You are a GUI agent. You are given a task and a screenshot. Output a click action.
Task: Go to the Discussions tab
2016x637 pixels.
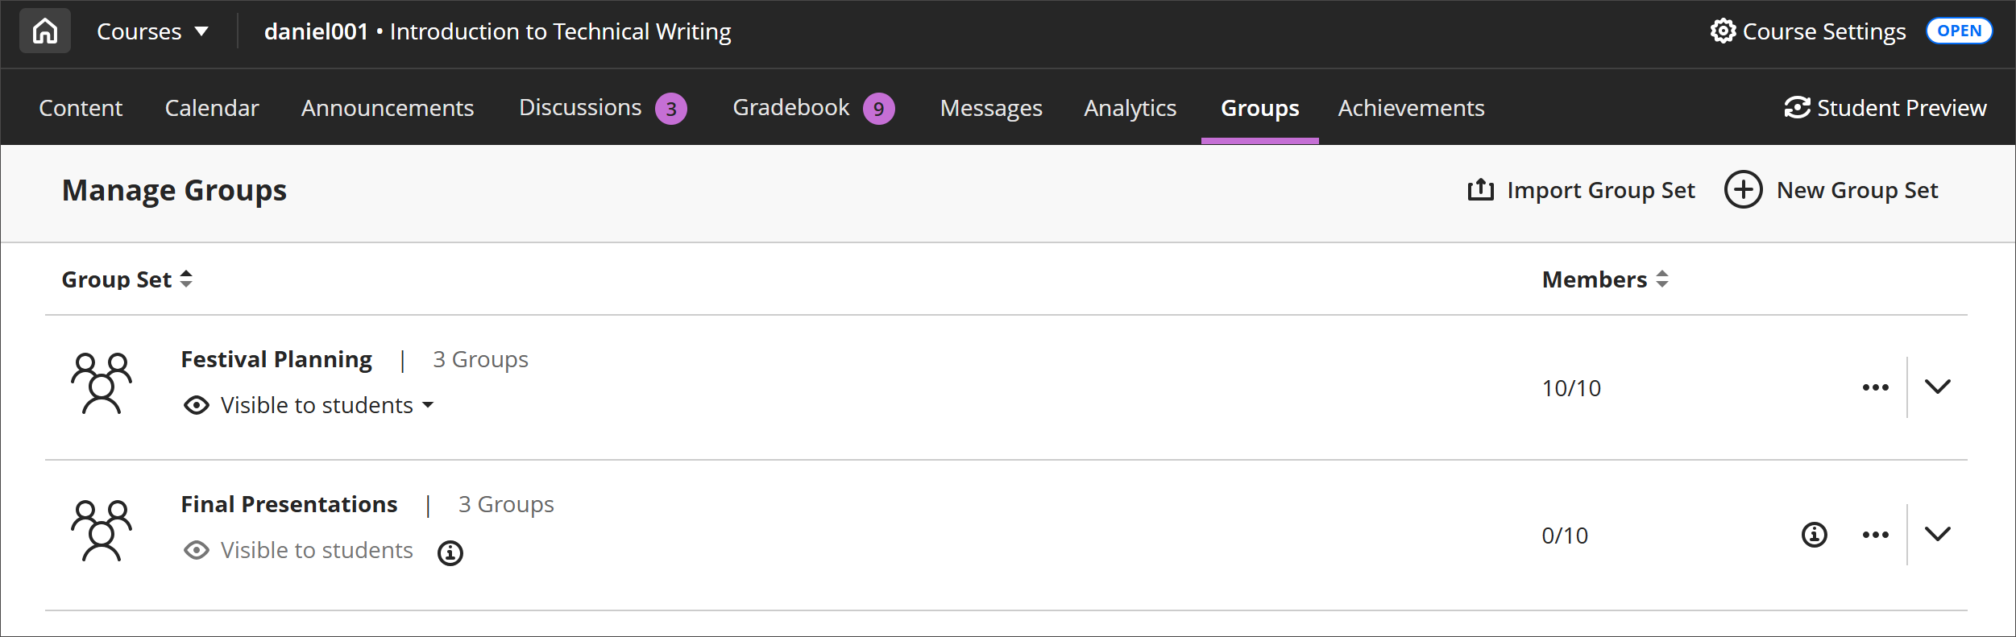tap(580, 108)
